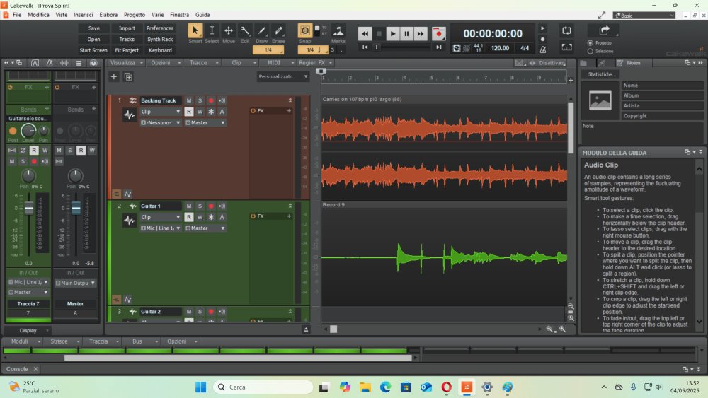The width and height of the screenshot is (708, 398).
Task: Click the Nome input field
Action: tap(662, 86)
